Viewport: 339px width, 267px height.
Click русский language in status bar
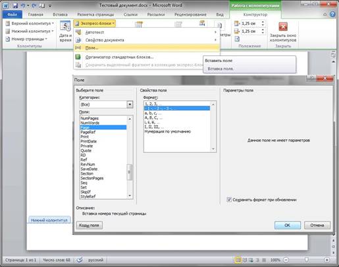(x=95, y=260)
